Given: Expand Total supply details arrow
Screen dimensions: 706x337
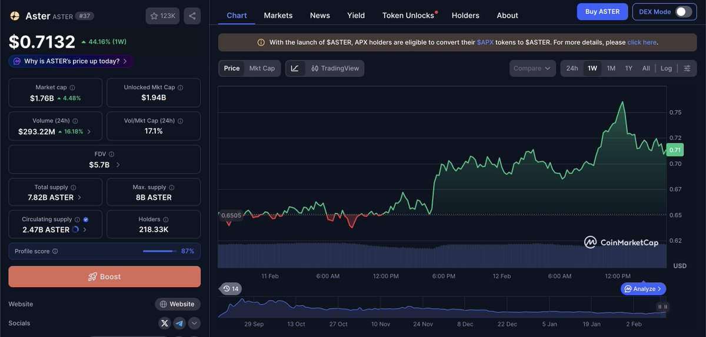Looking at the screenshot, I should 79,197.
